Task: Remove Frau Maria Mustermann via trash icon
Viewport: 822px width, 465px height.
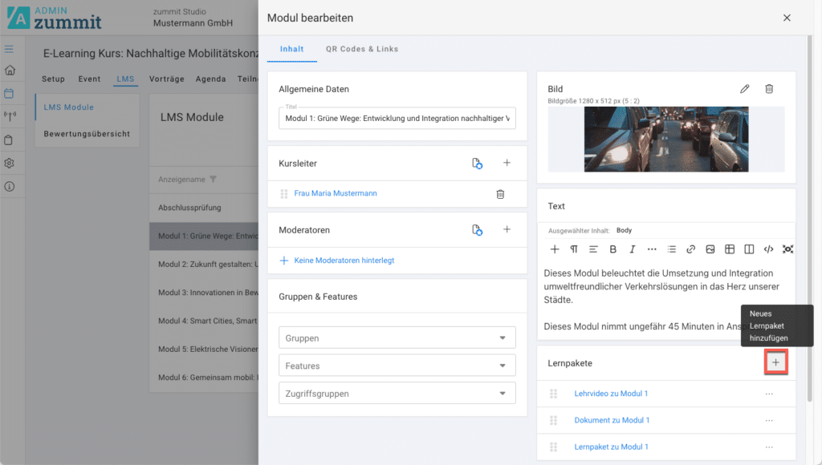Action: (x=500, y=194)
